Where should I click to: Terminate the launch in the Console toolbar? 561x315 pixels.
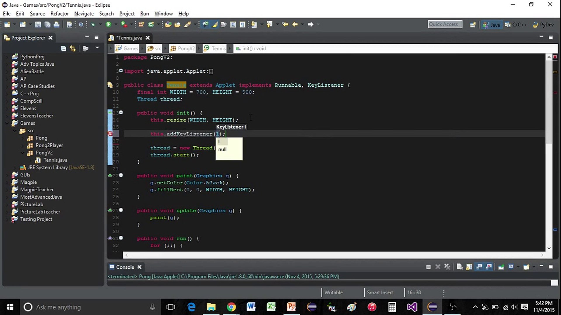coord(428,267)
